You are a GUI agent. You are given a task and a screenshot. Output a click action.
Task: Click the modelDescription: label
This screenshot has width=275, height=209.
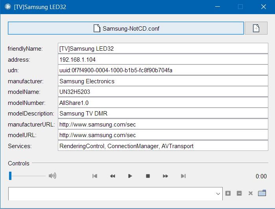(x=31, y=114)
